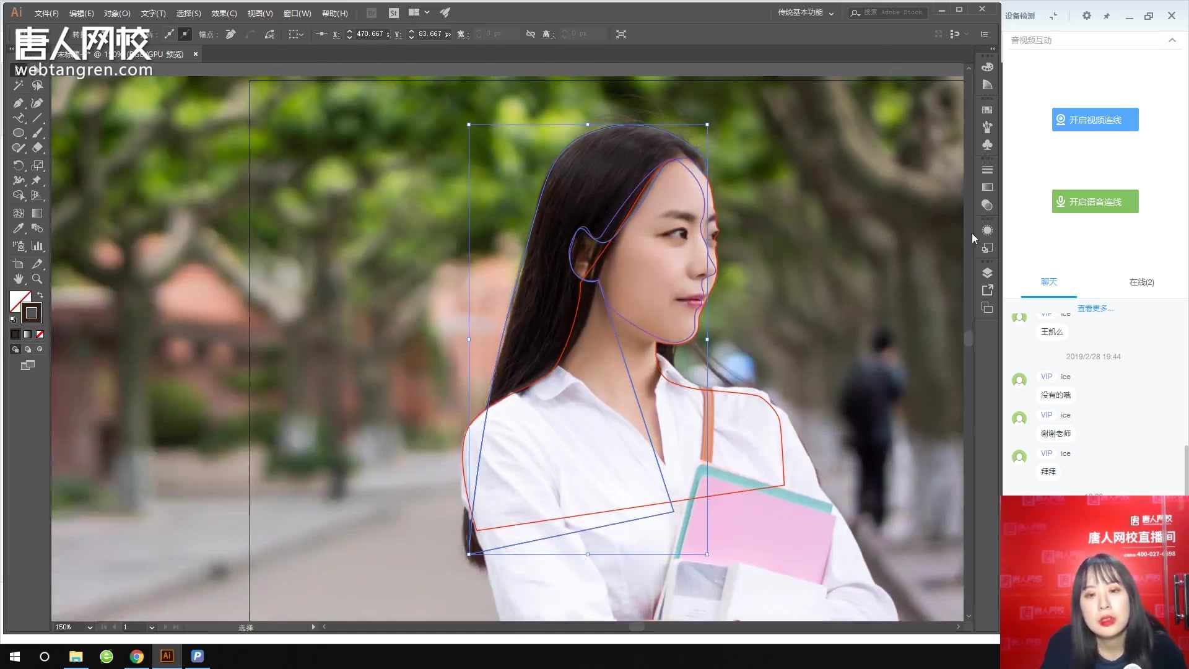The image size is (1189, 669).
Task: Select the Pen tool in toolbar
Action: click(19, 102)
